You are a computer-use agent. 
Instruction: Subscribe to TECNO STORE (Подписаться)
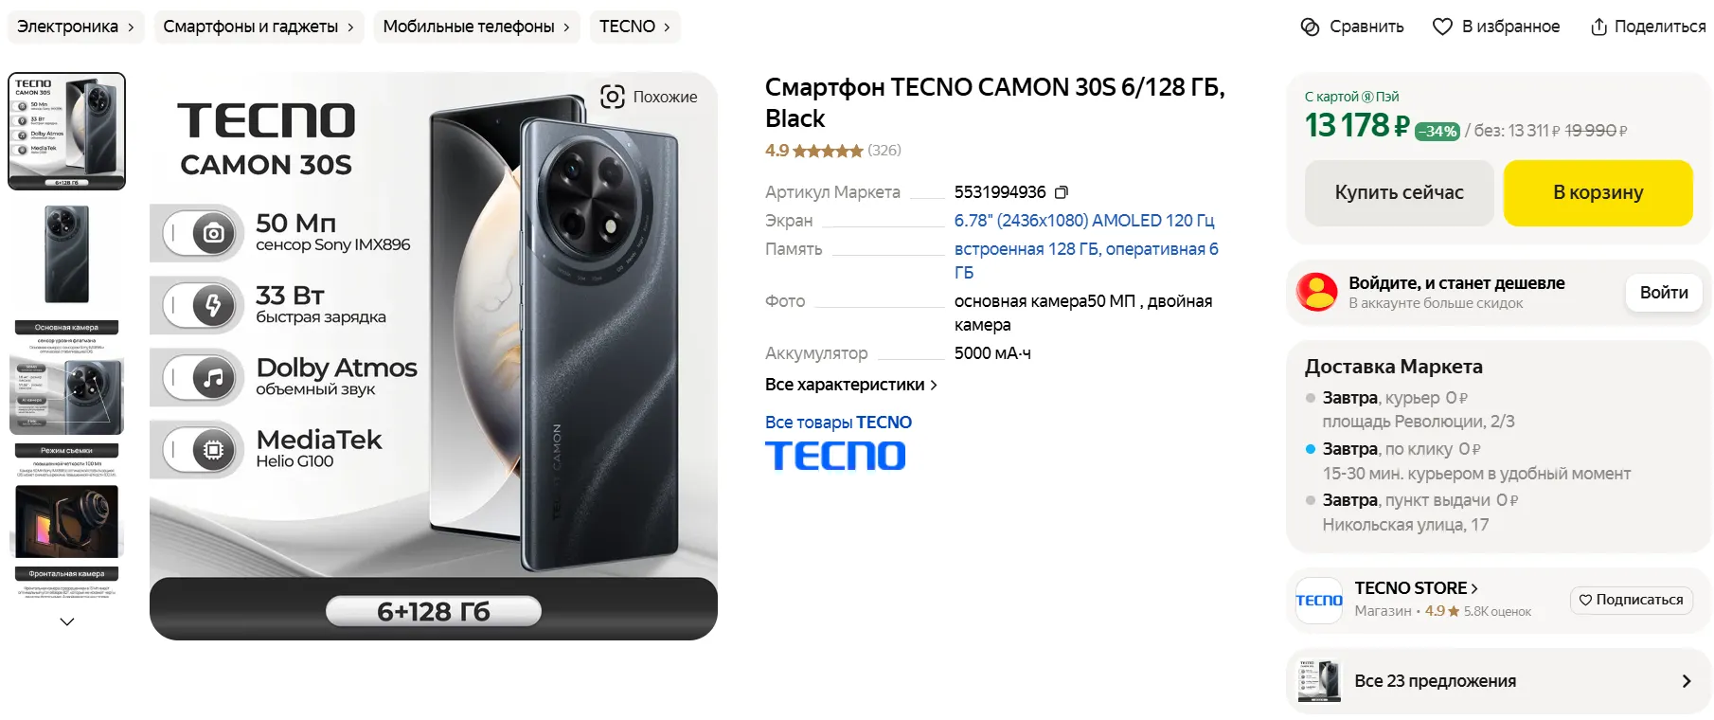(x=1631, y=600)
